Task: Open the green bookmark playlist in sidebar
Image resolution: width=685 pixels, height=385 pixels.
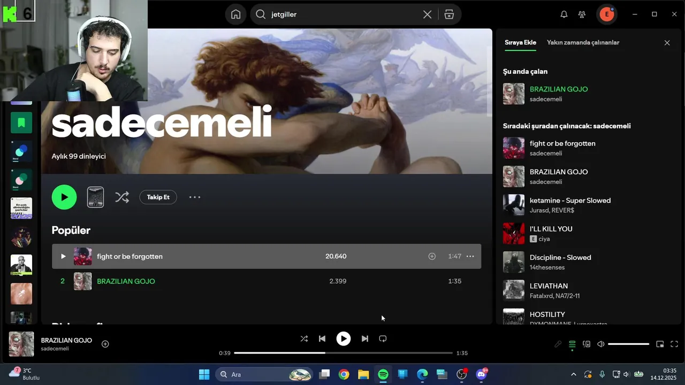Action: pos(21,122)
